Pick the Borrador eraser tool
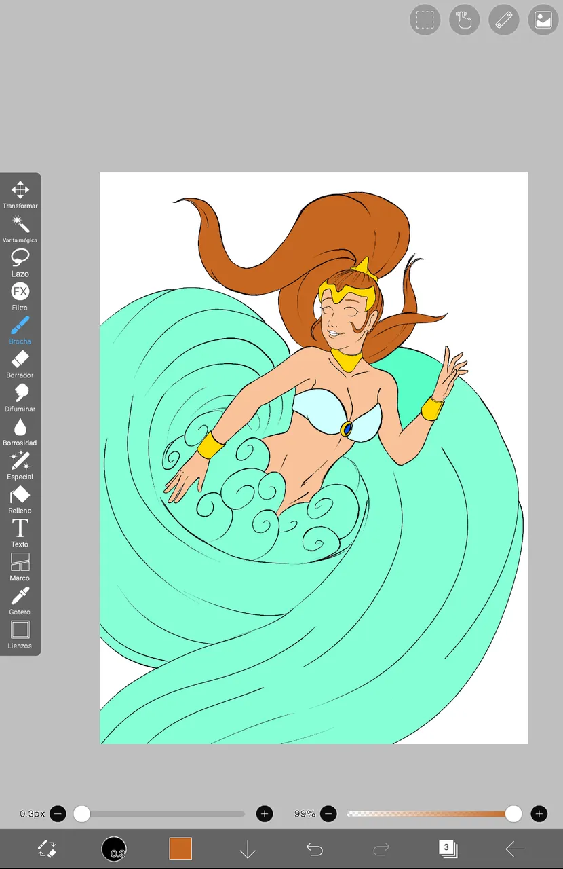The image size is (563, 869). click(x=20, y=365)
